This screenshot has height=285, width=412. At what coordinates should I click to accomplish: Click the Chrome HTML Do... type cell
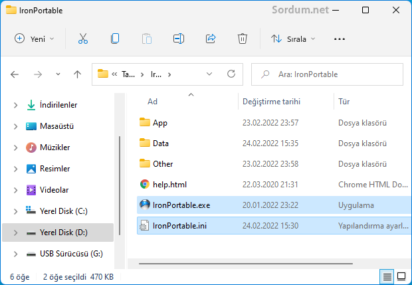click(373, 185)
